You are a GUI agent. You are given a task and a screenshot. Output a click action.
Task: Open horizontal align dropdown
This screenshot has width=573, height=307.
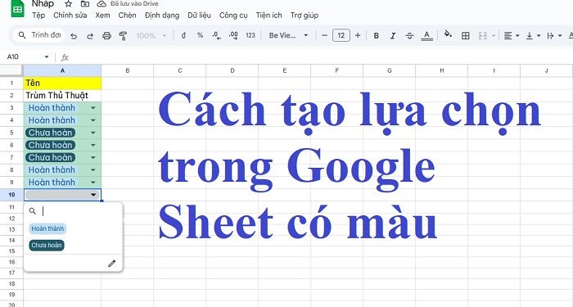click(x=512, y=35)
